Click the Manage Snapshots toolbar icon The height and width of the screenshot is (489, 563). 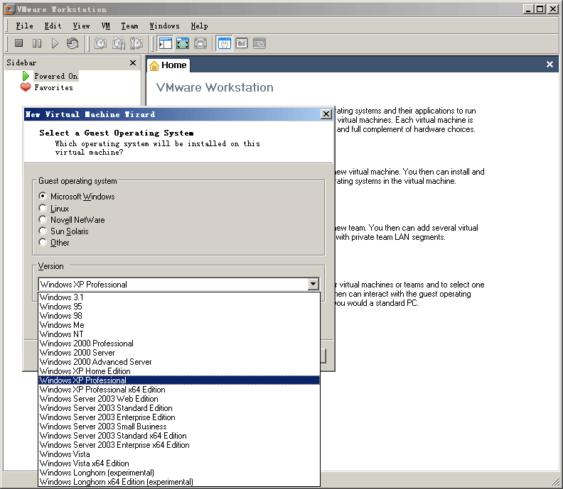pos(136,43)
